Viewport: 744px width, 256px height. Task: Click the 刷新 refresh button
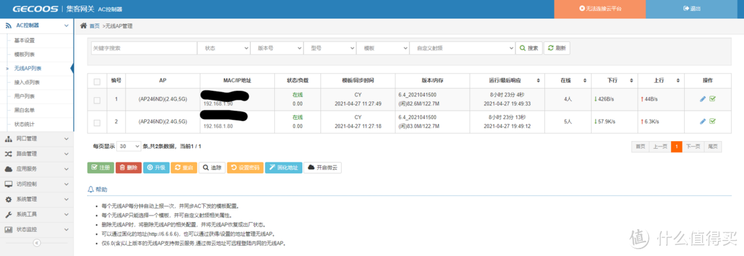point(557,48)
